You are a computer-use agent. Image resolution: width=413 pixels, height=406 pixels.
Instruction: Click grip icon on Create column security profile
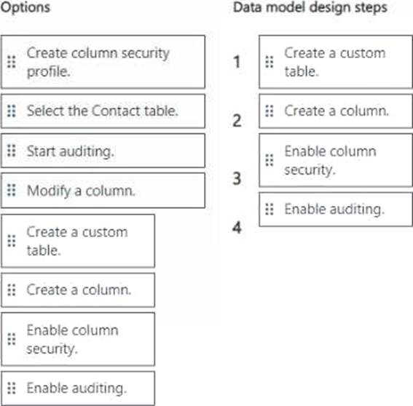tap(12, 62)
